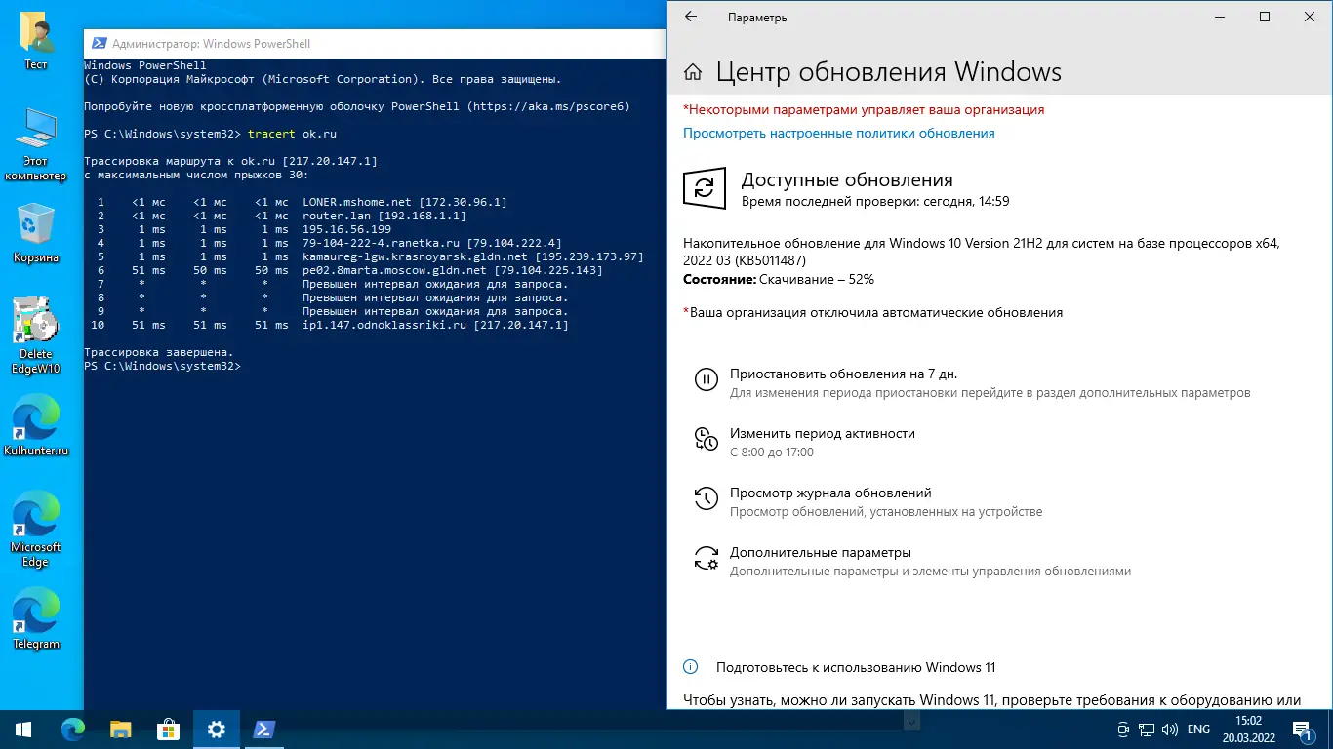1333x749 pixels.
Task: Open the ENG input language switcher
Action: pyautogui.click(x=1198, y=729)
